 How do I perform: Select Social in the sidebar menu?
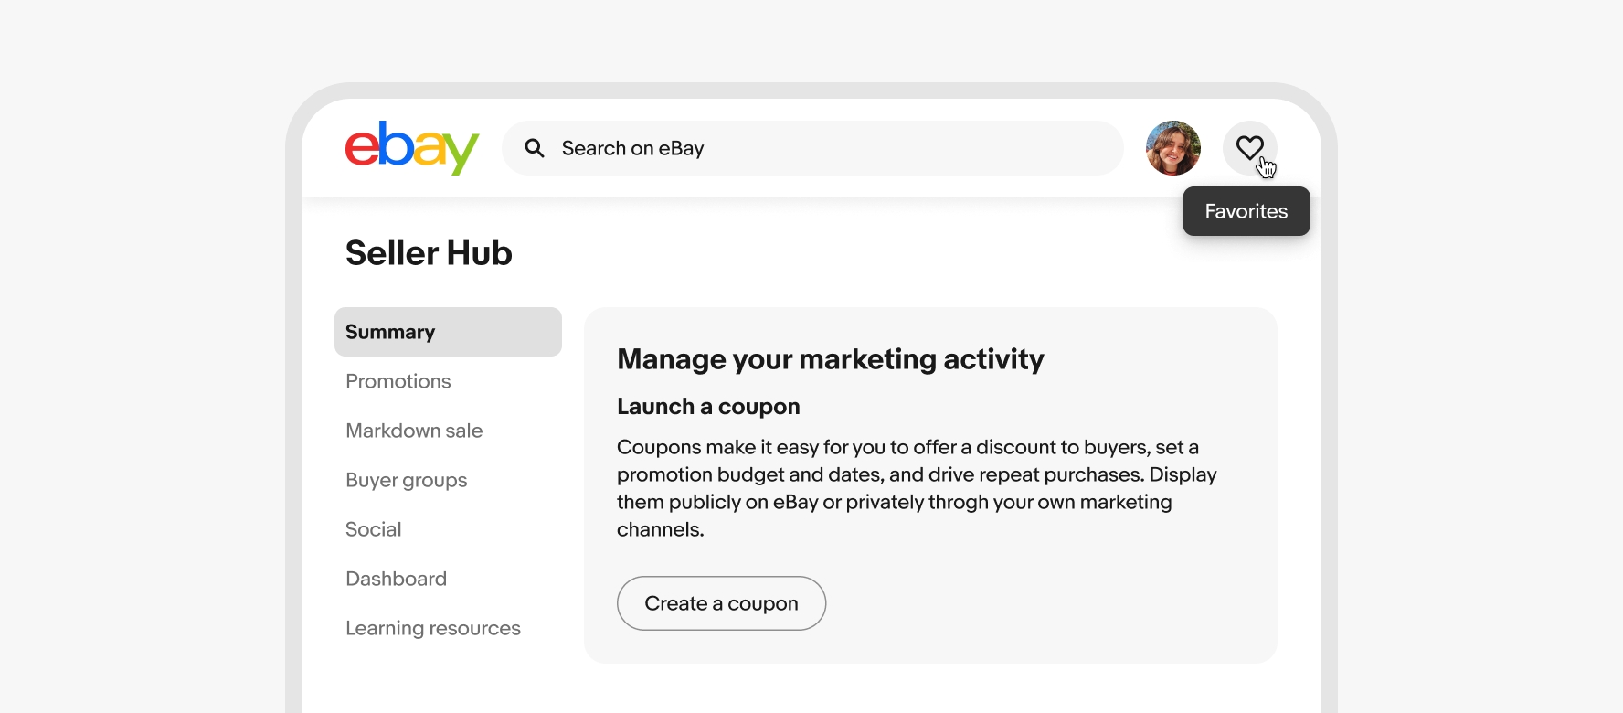374,529
